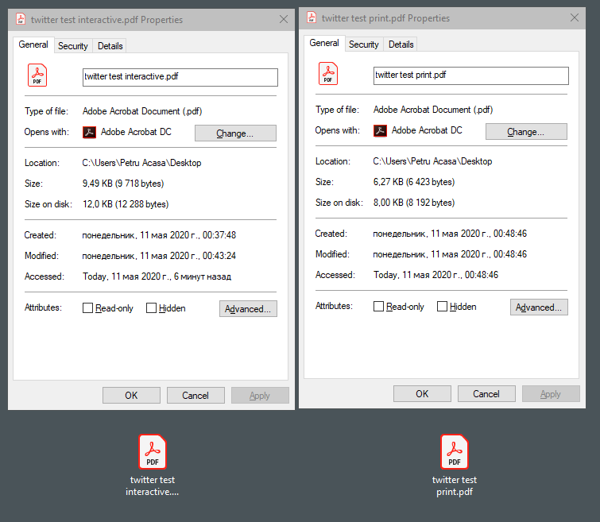The image size is (600, 522).
Task: Click size on disk '12,0 KB (12 288 bytes)'
Action: pos(126,204)
